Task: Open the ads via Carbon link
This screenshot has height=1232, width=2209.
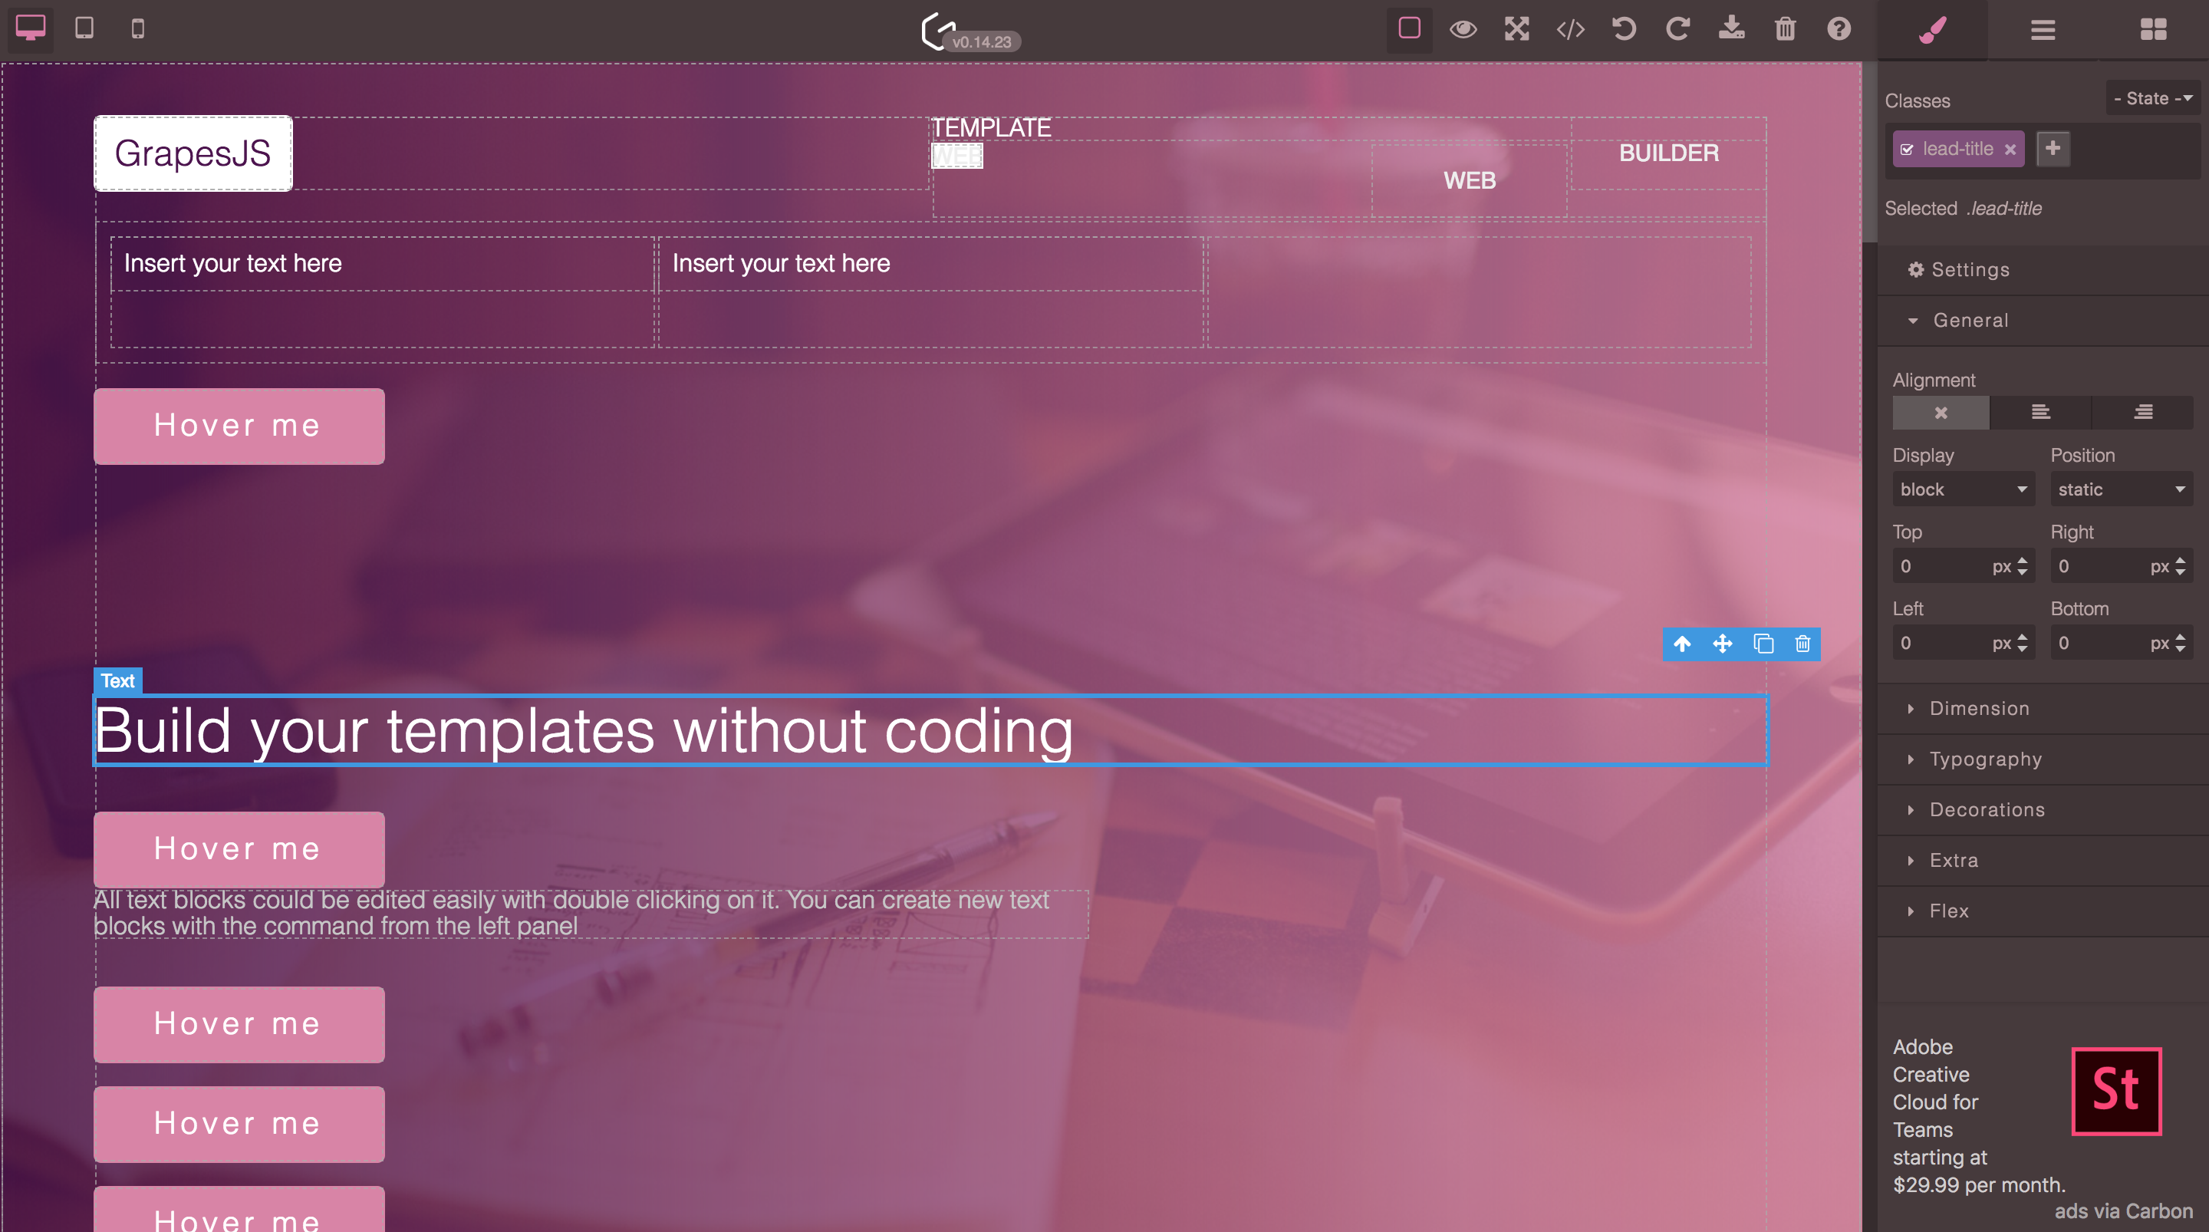Action: point(2122,1211)
